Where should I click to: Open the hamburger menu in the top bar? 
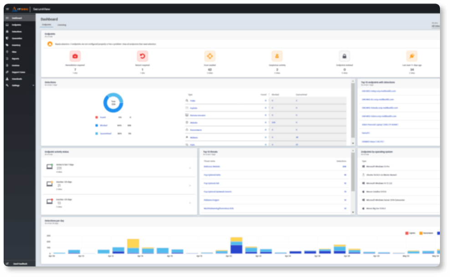point(7,9)
